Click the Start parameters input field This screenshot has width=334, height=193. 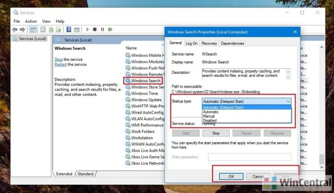[x=250, y=157]
